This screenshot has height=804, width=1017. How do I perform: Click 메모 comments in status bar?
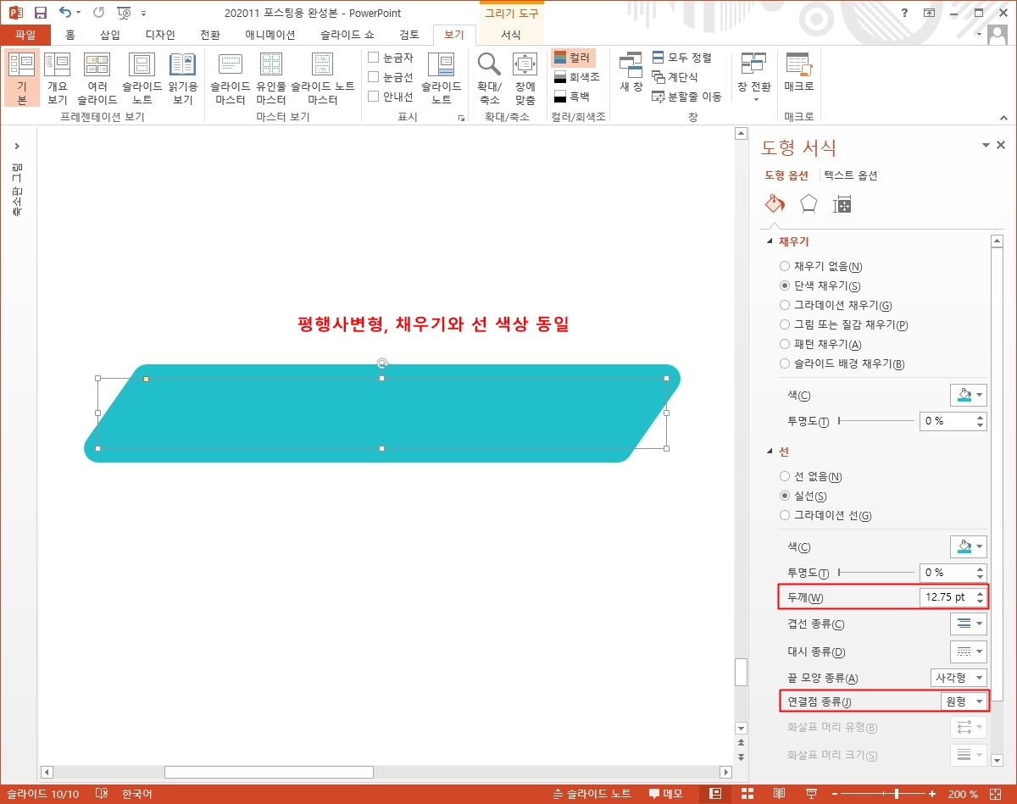click(666, 794)
